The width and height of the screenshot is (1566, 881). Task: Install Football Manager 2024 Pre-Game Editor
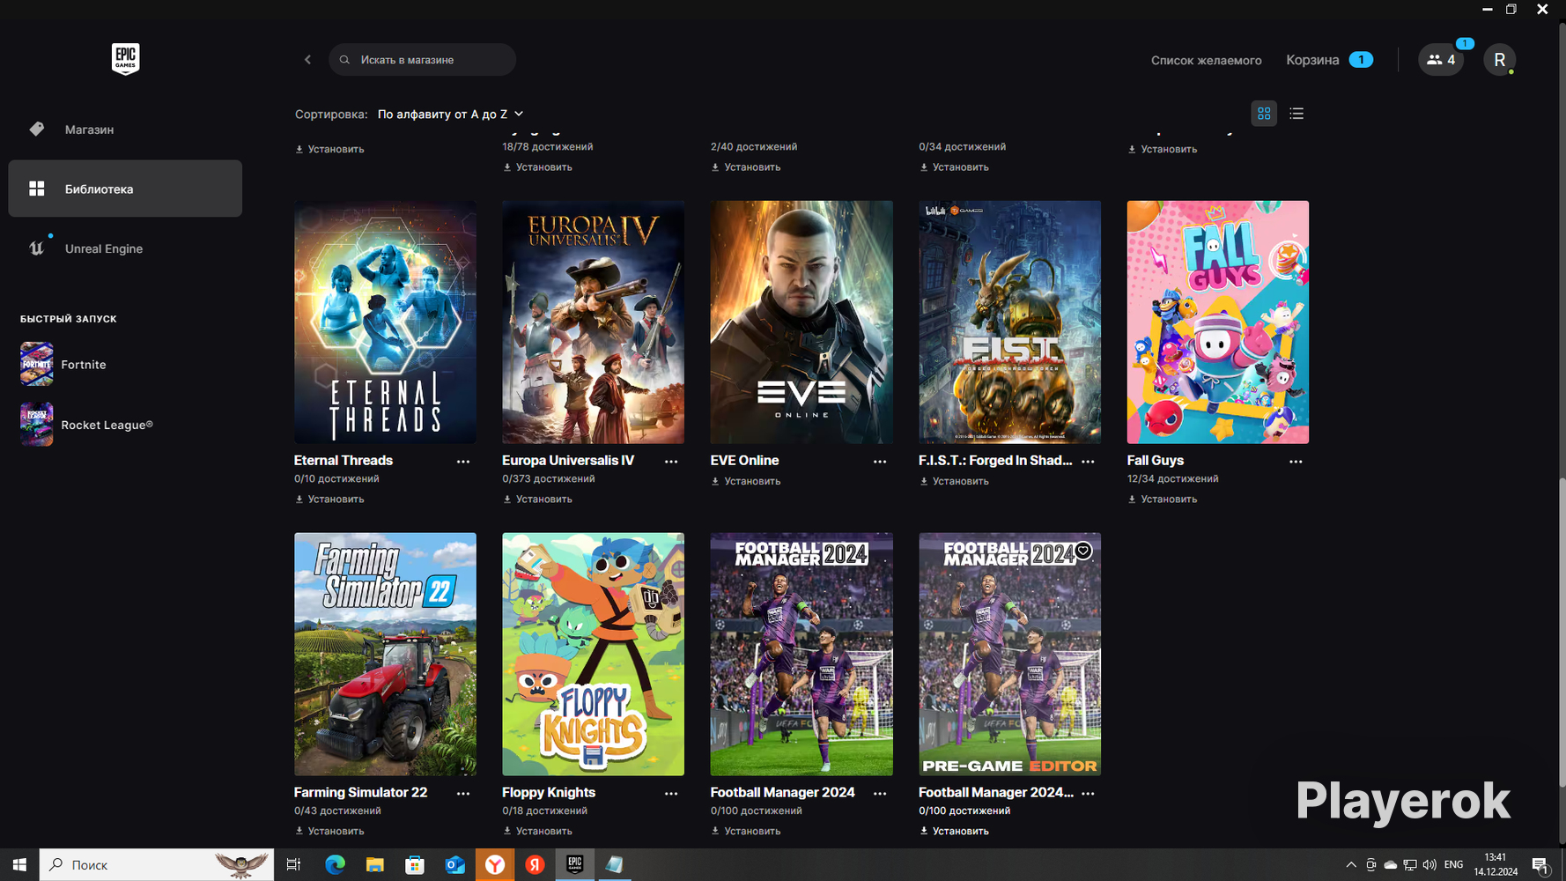(954, 832)
